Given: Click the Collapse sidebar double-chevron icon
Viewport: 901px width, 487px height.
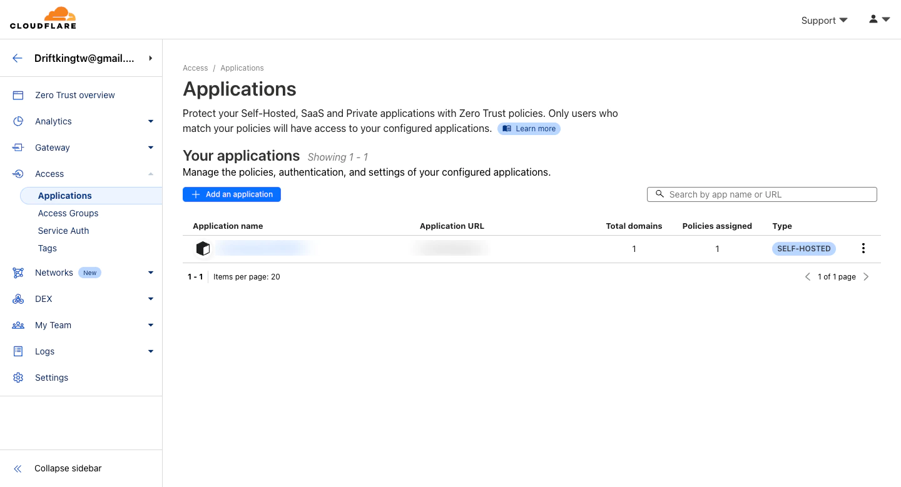Looking at the screenshot, I should point(18,468).
